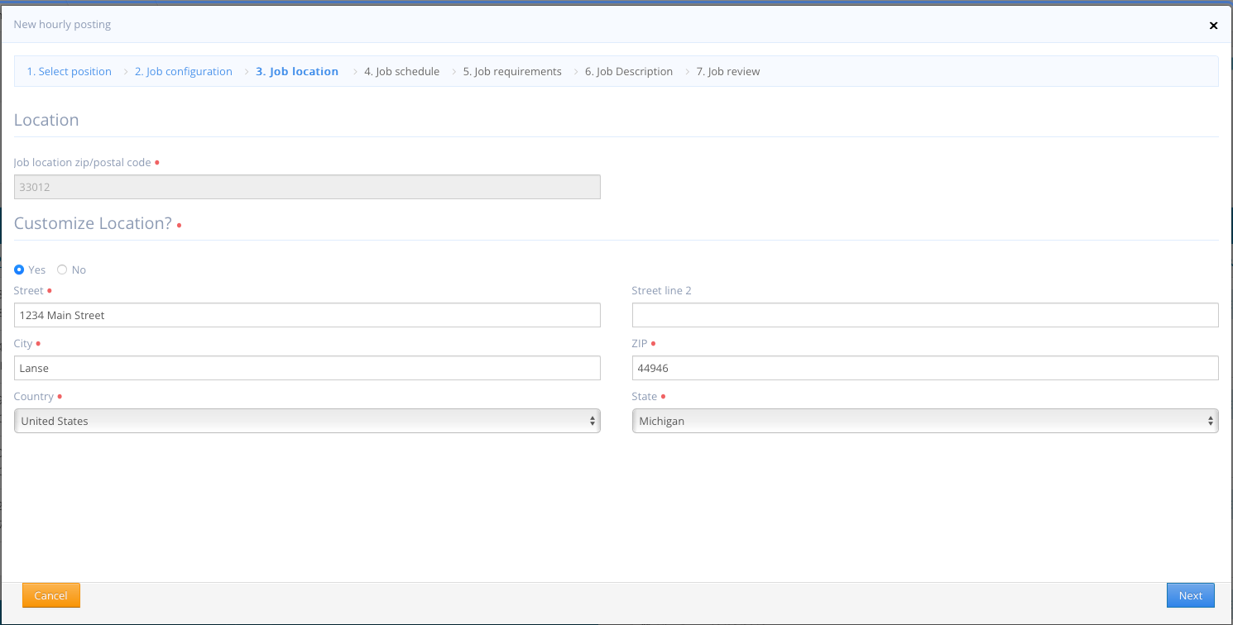Switch to the Select position step
Screen dimensions: 1233x625
tap(69, 71)
